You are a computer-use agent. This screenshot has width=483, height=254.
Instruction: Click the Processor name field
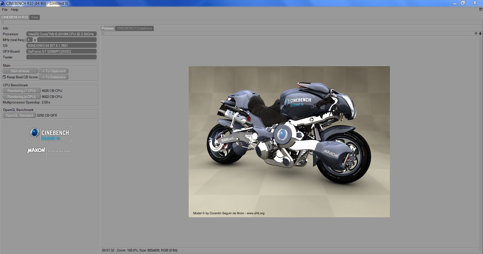coord(61,34)
